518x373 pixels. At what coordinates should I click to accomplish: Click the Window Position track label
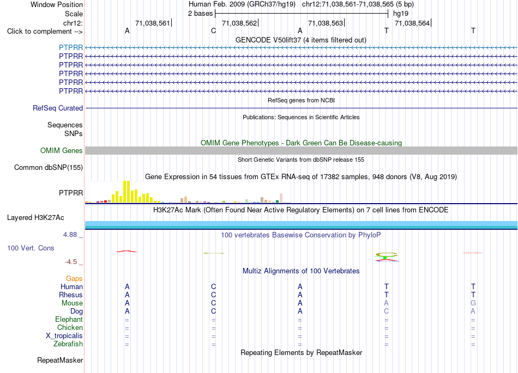pos(57,4)
